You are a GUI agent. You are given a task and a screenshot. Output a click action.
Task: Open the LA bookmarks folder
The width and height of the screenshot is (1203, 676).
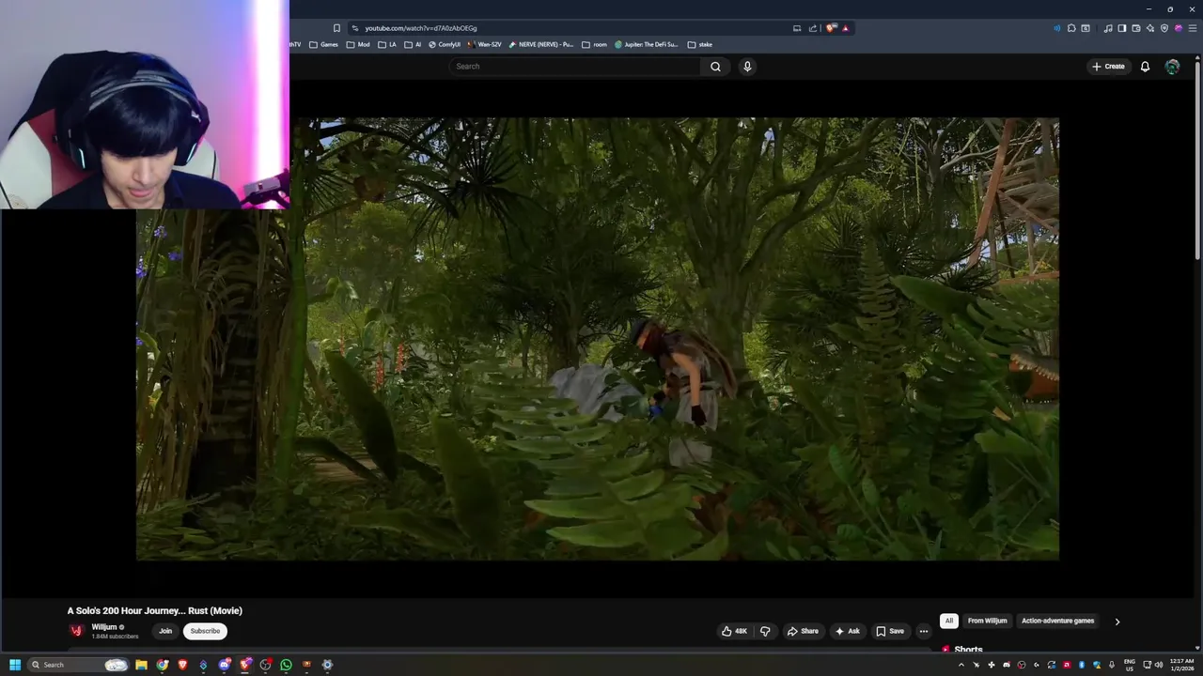tap(387, 44)
